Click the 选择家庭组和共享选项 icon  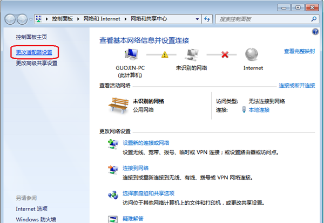(113, 195)
